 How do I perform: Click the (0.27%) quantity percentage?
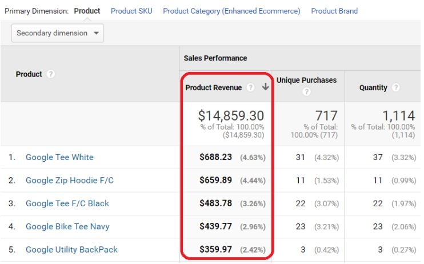click(404, 250)
